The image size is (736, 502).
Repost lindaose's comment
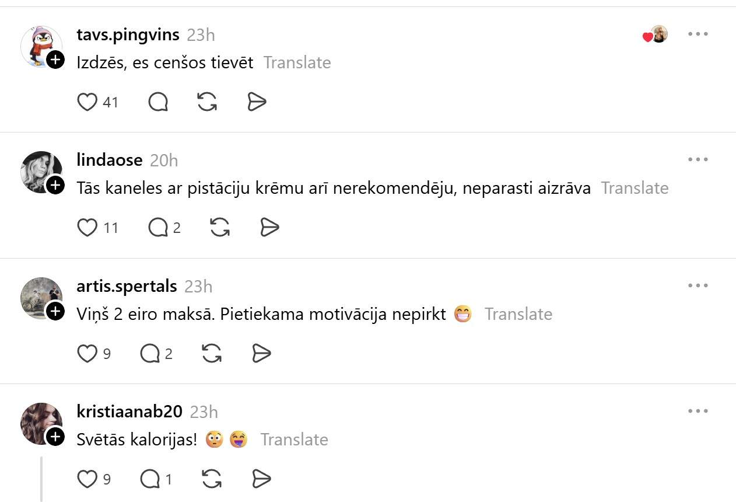click(219, 228)
